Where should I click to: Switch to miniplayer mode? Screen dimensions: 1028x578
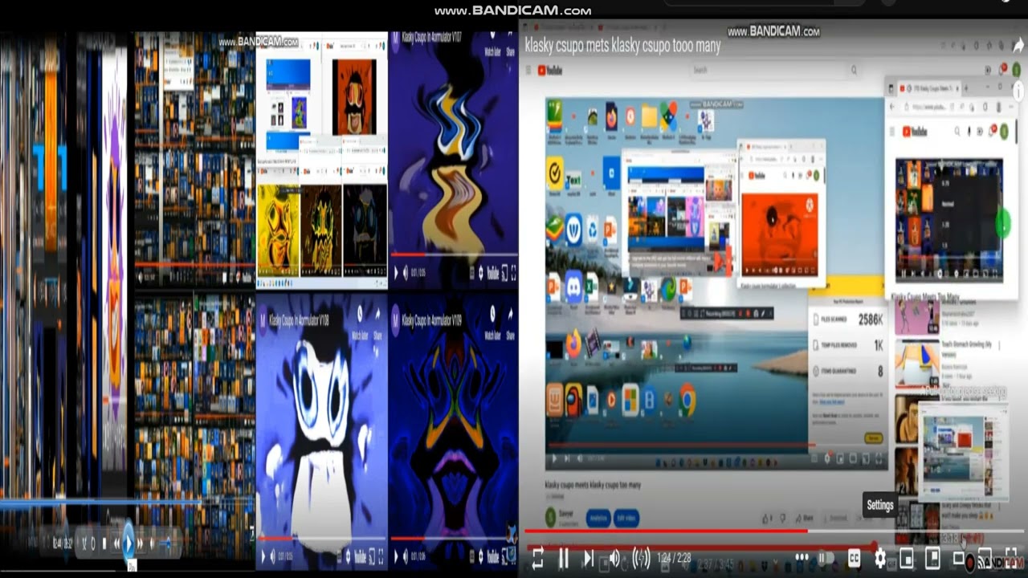tap(907, 558)
